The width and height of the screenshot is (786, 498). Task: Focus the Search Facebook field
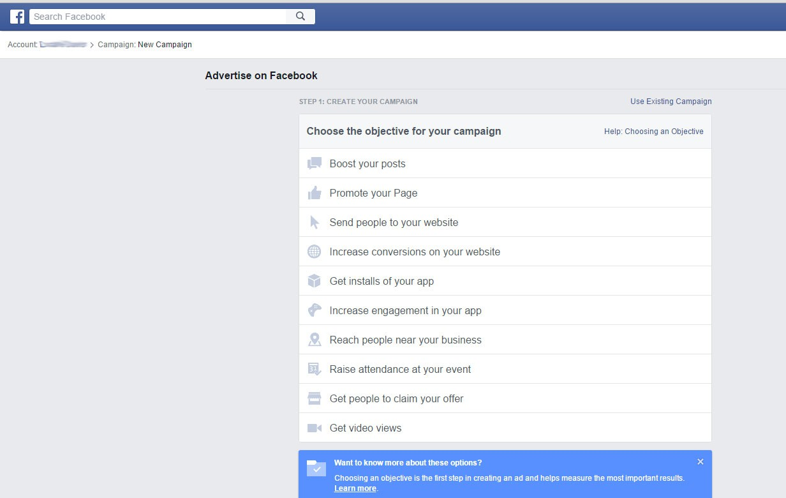pyautogui.click(x=159, y=17)
